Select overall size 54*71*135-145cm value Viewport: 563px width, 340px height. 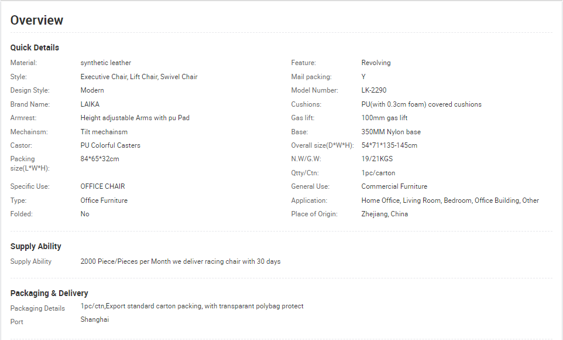coord(389,145)
